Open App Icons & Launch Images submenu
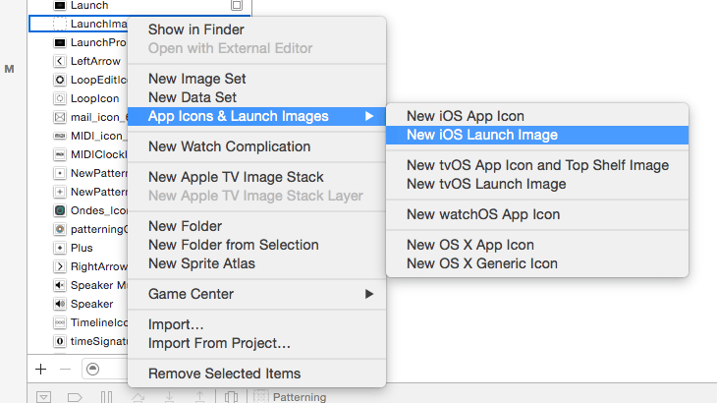Image resolution: width=717 pixels, height=403 pixels. 257,116
